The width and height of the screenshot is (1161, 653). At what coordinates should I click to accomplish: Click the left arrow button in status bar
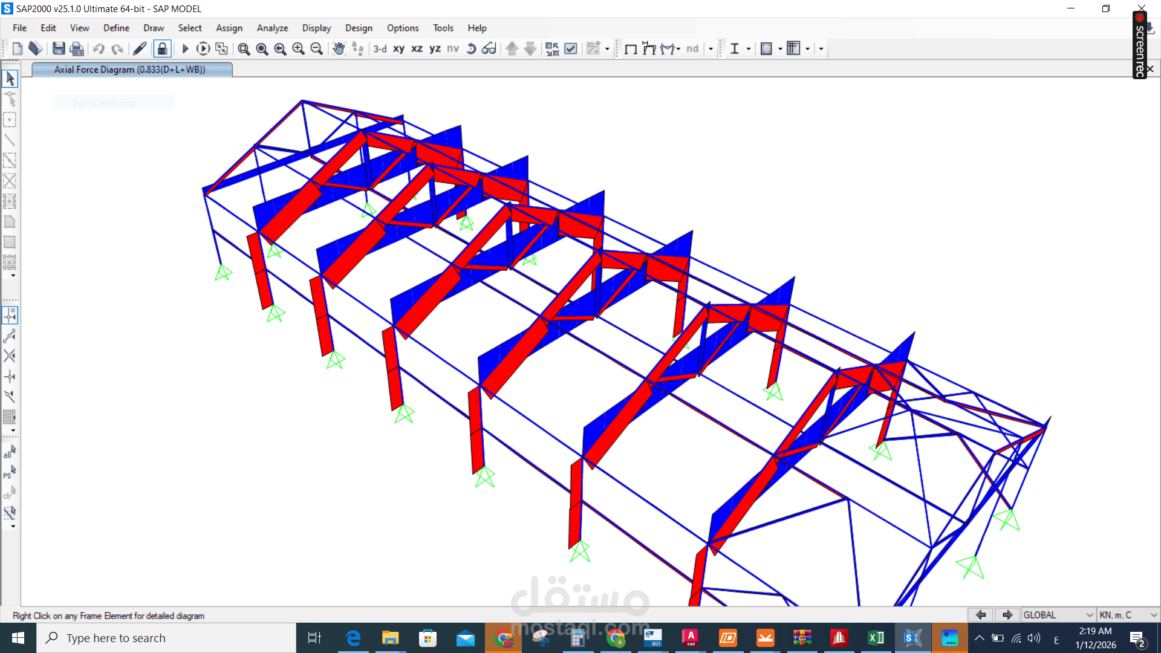981,615
